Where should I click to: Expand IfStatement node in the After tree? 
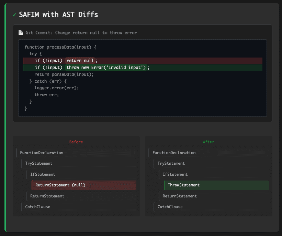175,174
